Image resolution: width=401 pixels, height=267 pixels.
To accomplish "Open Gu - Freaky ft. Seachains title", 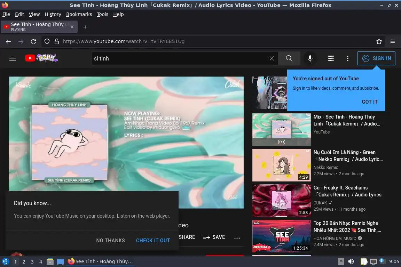I will pyautogui.click(x=347, y=191).
